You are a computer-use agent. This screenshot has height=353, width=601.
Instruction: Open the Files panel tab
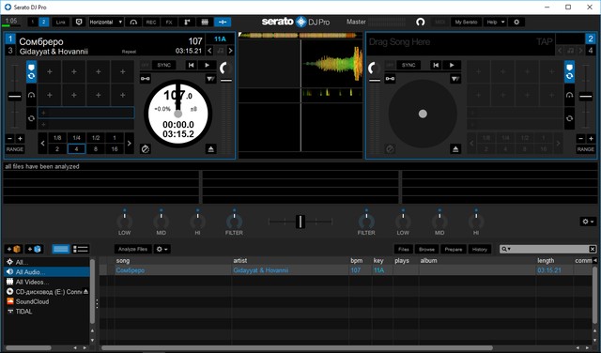[x=404, y=249]
